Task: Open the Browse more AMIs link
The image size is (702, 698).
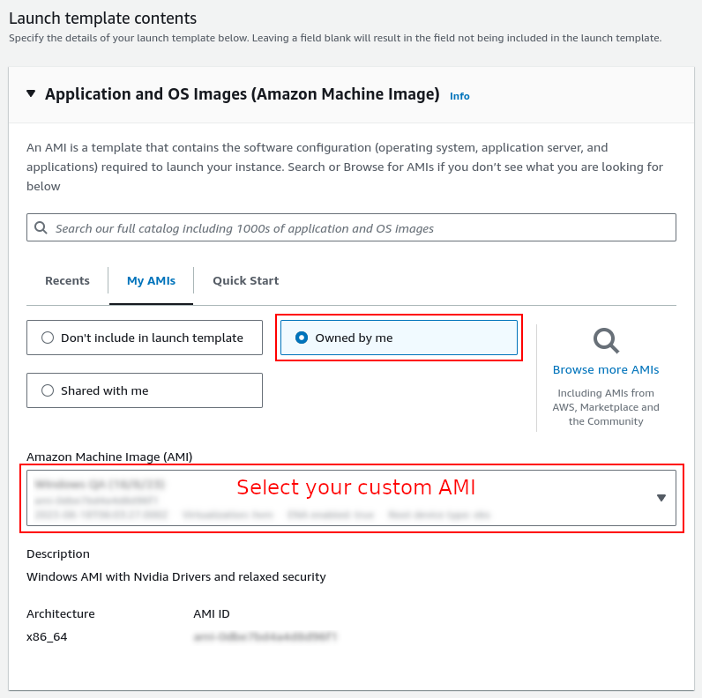Action: (606, 369)
